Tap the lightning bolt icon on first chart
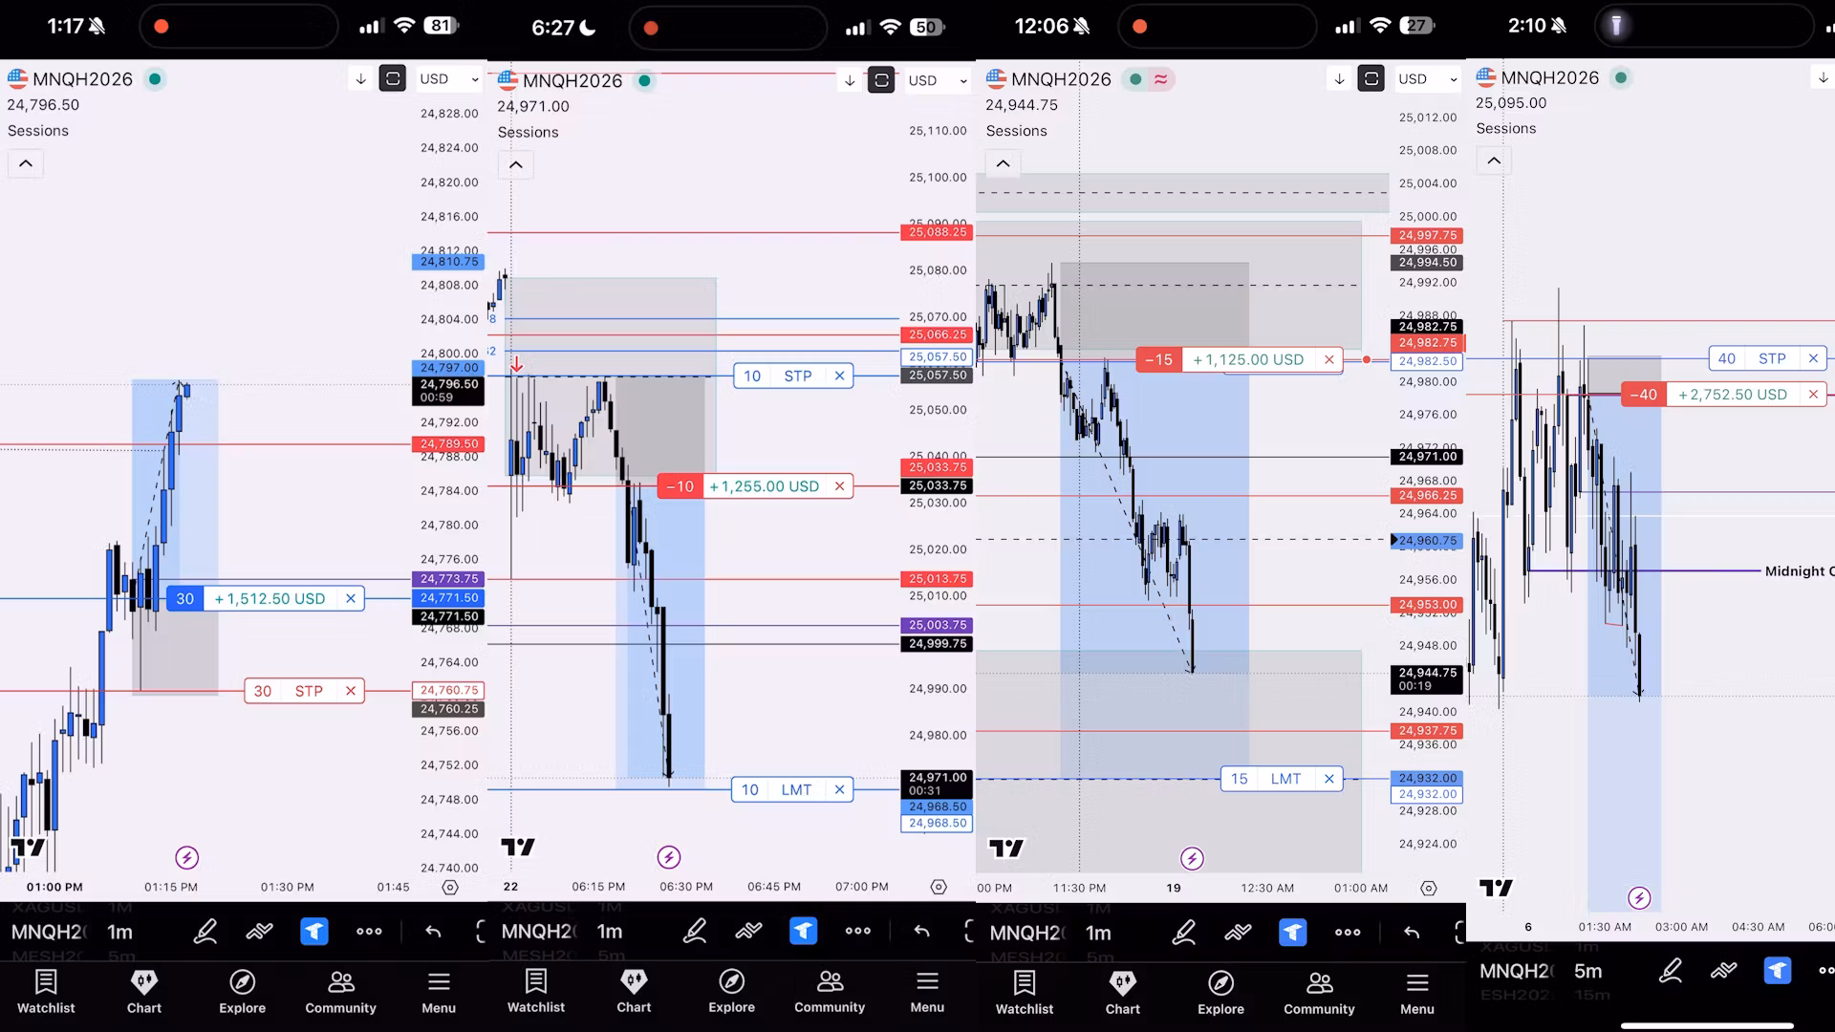The width and height of the screenshot is (1835, 1032). 187,858
